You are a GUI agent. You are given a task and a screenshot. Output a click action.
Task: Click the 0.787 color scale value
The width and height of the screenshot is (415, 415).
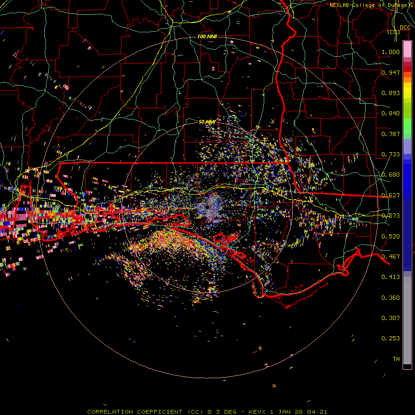pos(391,134)
